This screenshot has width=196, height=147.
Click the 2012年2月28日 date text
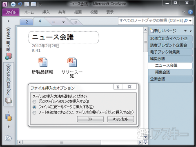point(45,46)
